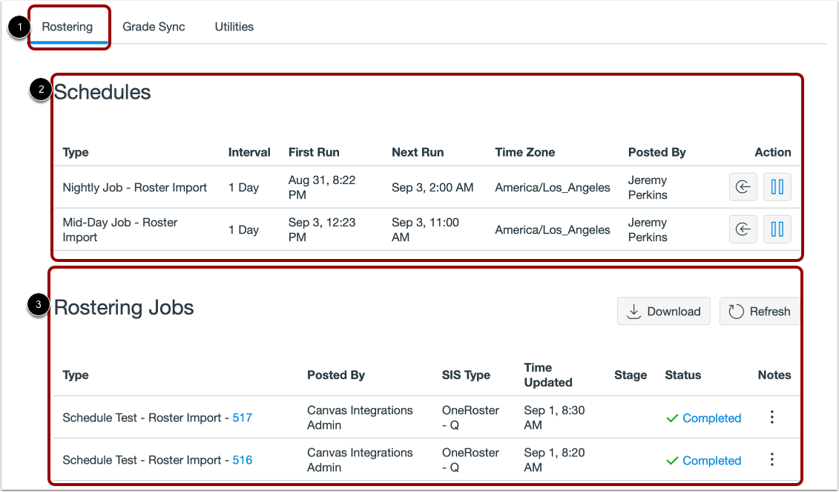The height and width of the screenshot is (492, 839).
Task: Click the annotation marker number 2
Action: point(39,90)
